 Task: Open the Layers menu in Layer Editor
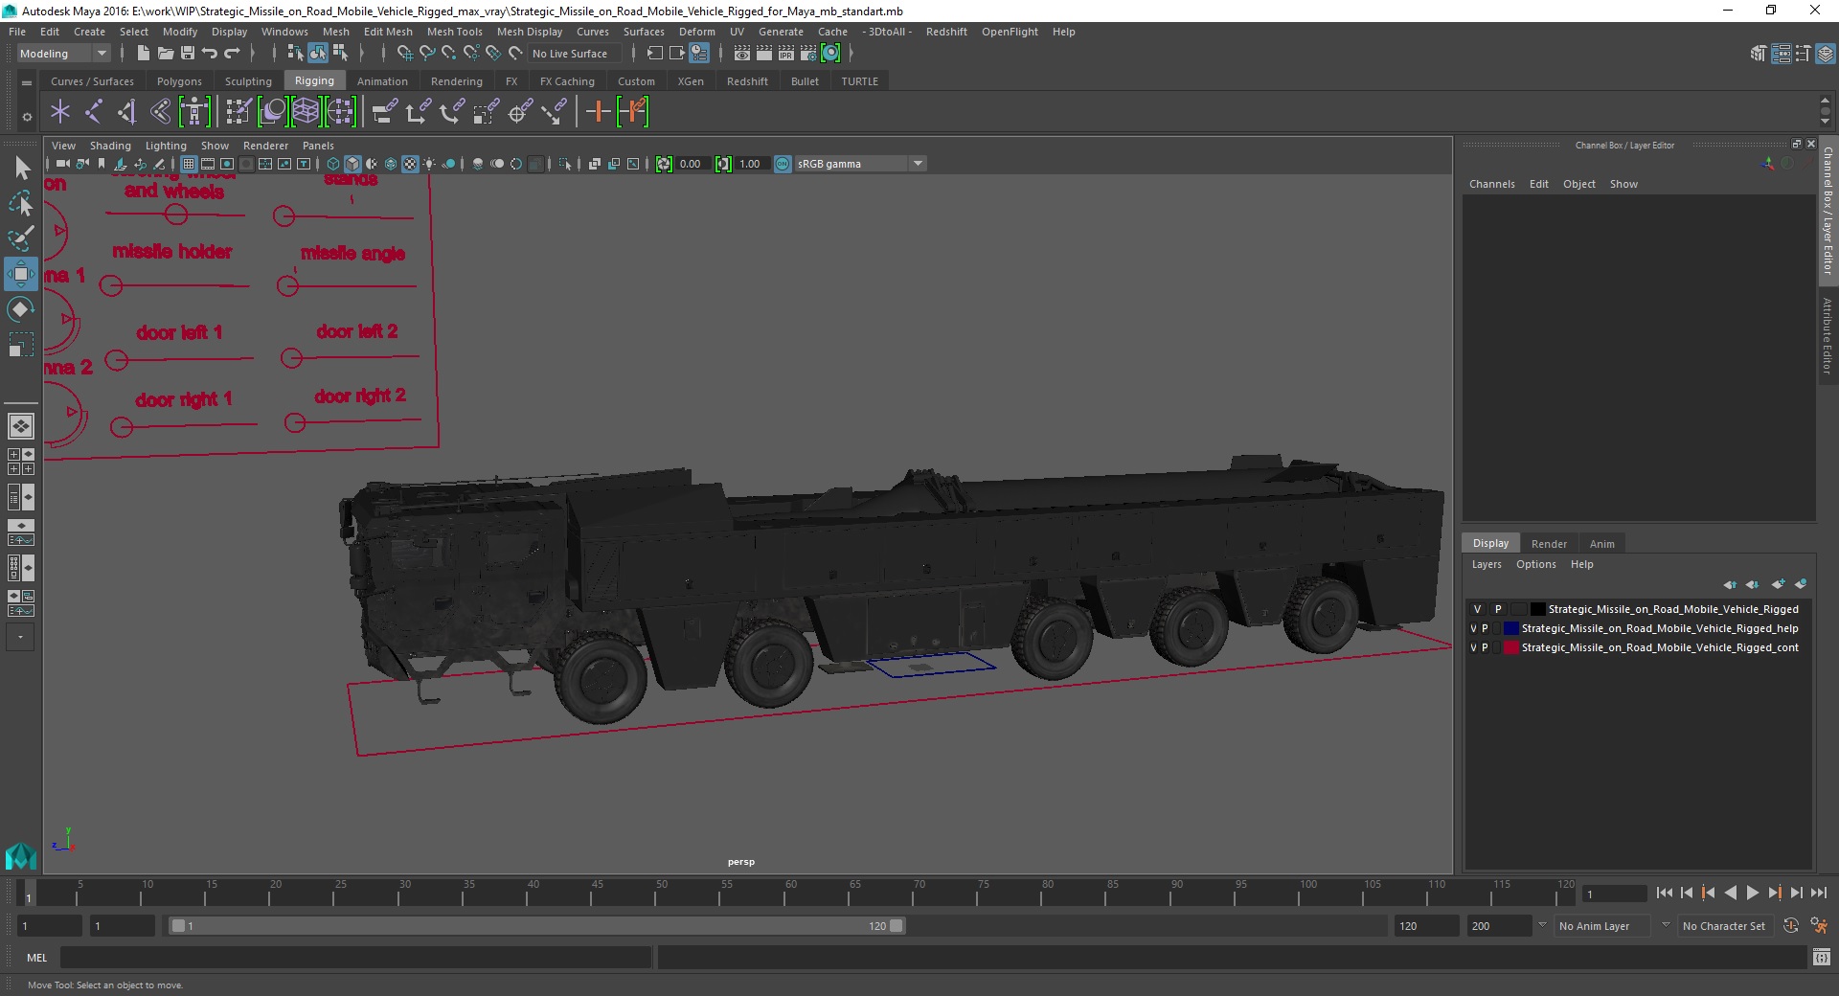[1487, 564]
